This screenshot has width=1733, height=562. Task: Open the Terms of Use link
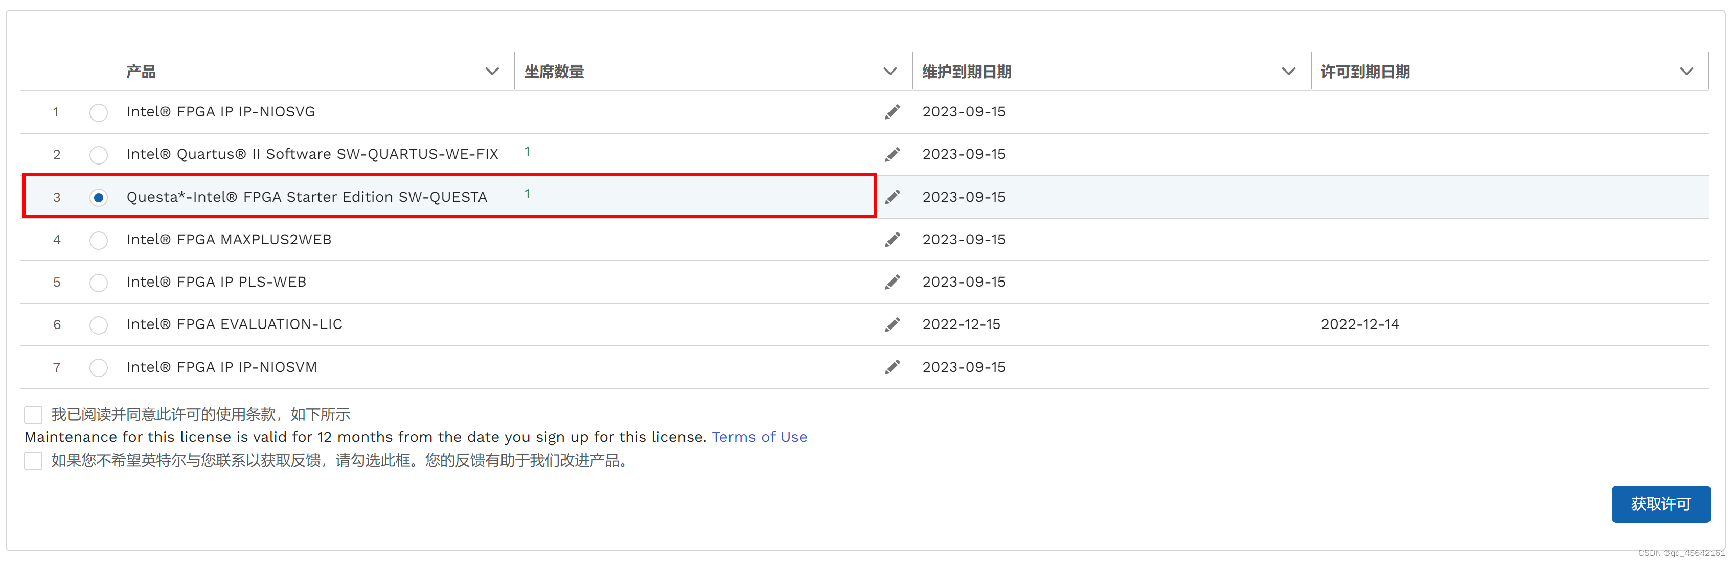760,437
